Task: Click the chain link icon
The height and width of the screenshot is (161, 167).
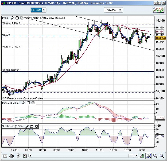Action: click(x=18, y=156)
